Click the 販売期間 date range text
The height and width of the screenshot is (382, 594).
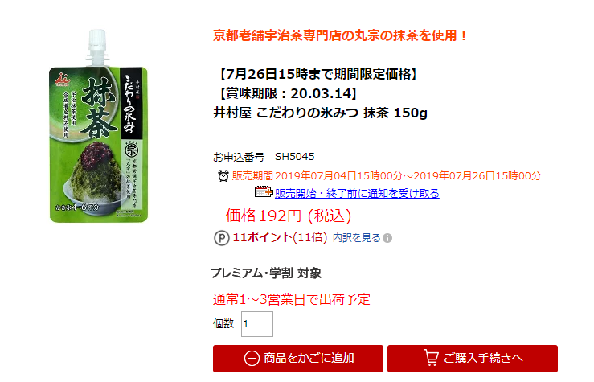[x=387, y=176]
